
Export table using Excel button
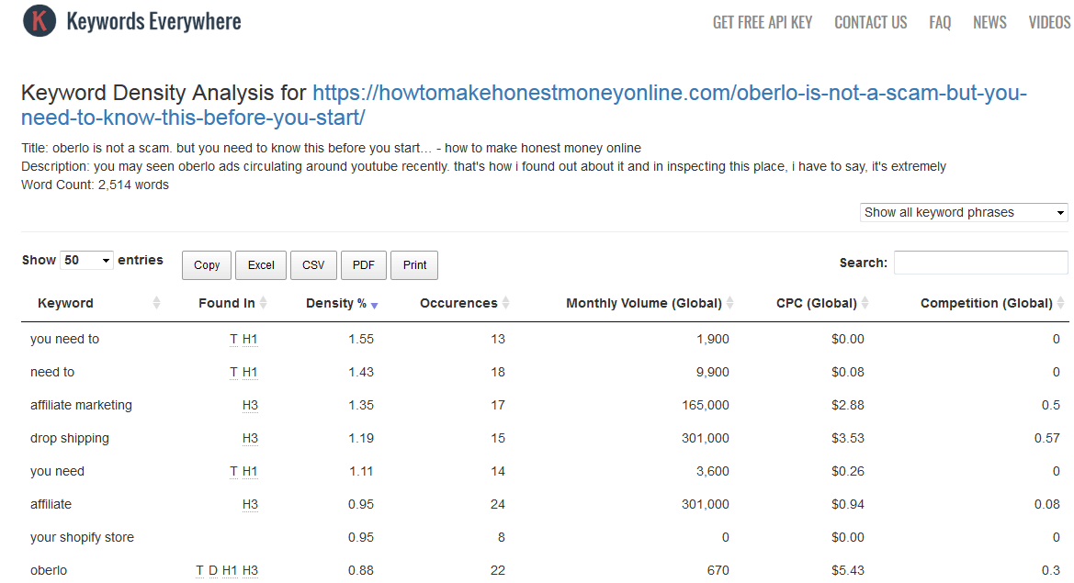point(261,265)
